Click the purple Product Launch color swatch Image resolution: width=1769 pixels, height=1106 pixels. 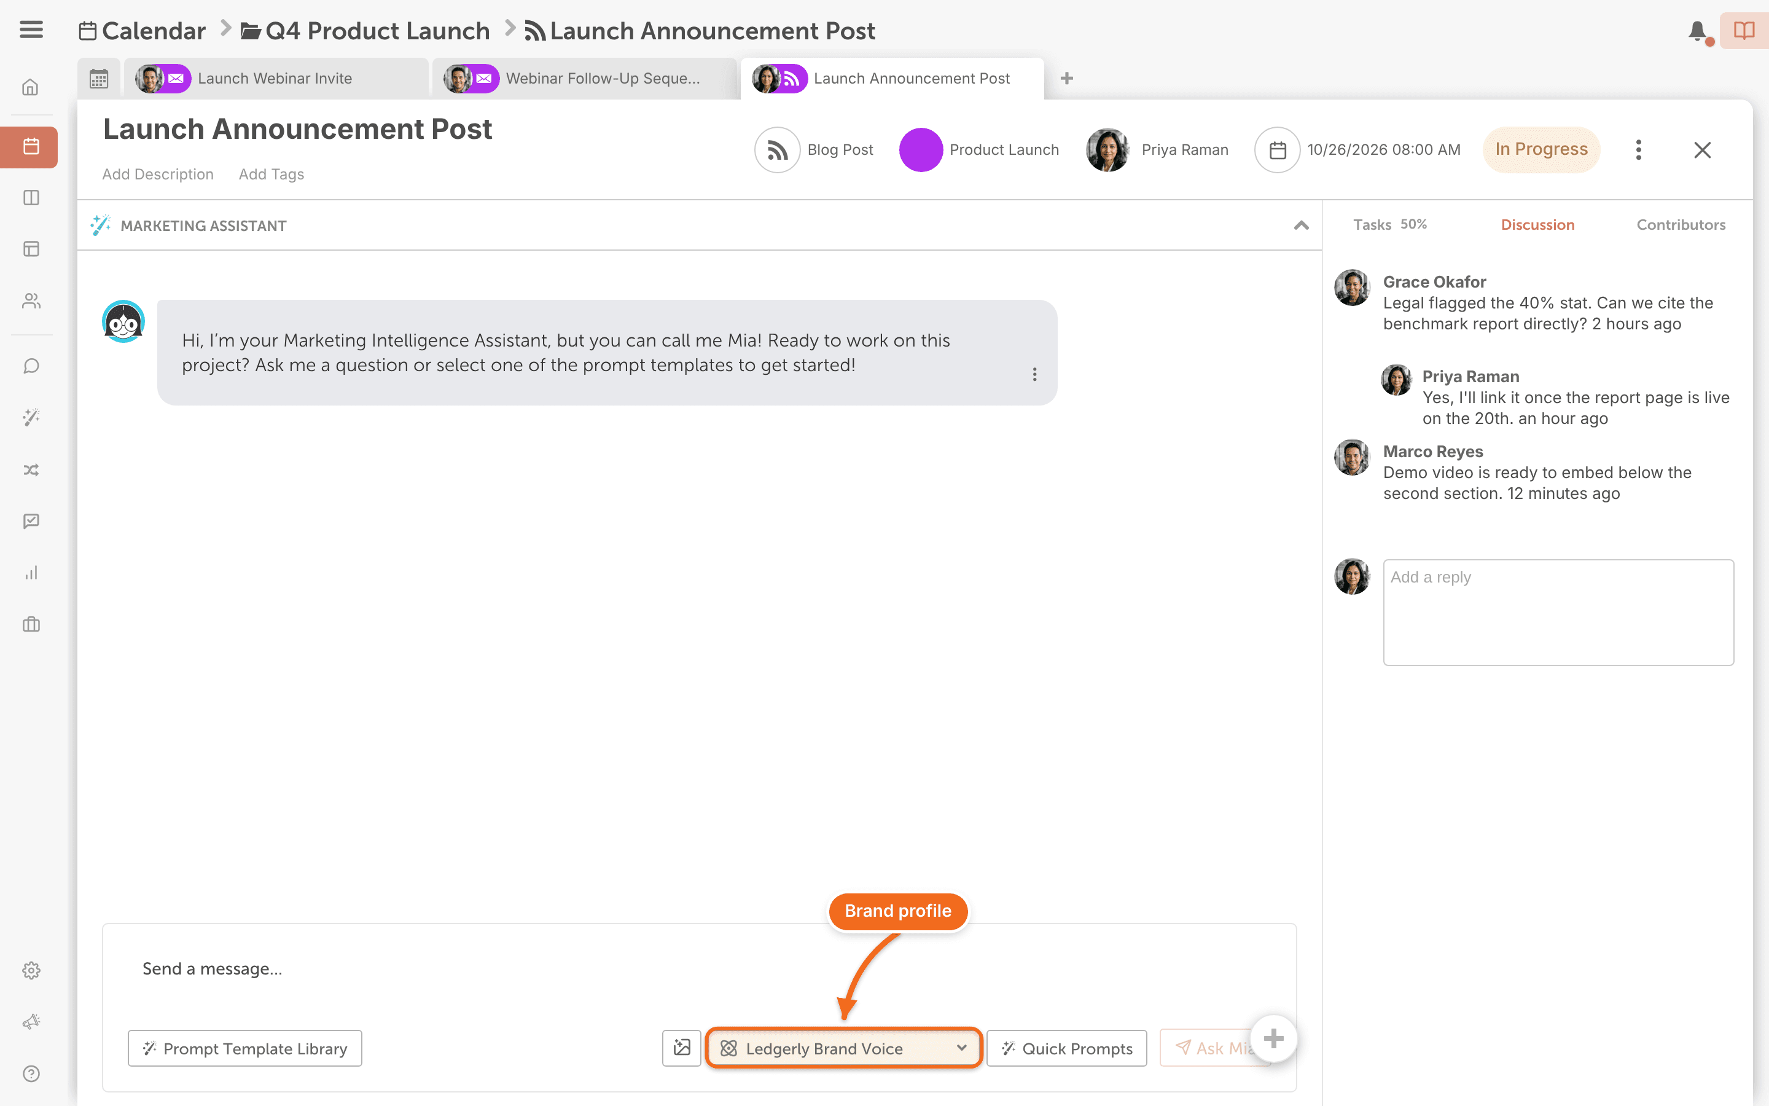tap(920, 150)
